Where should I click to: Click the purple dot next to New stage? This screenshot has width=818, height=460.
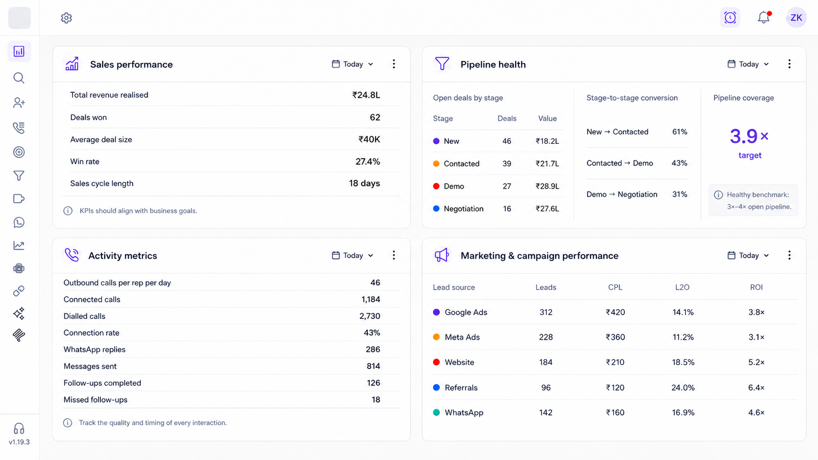click(x=436, y=141)
